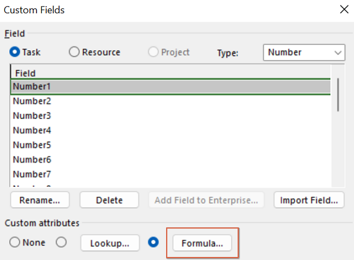Close the Custom Fields dialog
Viewport: 354px width, 260px height.
click(x=344, y=10)
